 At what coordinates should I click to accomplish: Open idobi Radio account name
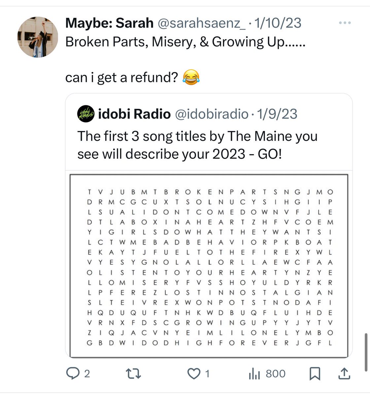[x=134, y=114]
